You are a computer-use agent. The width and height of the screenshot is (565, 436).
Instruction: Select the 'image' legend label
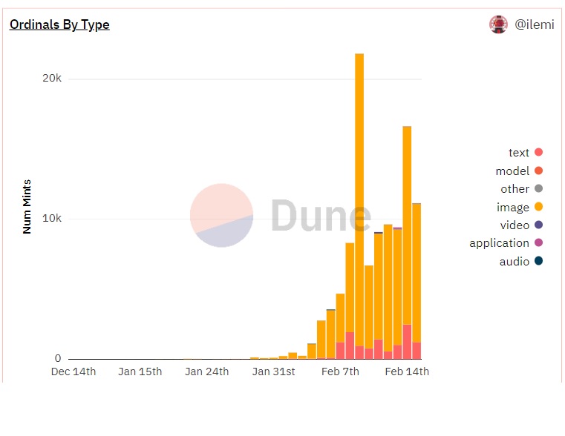[513, 207]
